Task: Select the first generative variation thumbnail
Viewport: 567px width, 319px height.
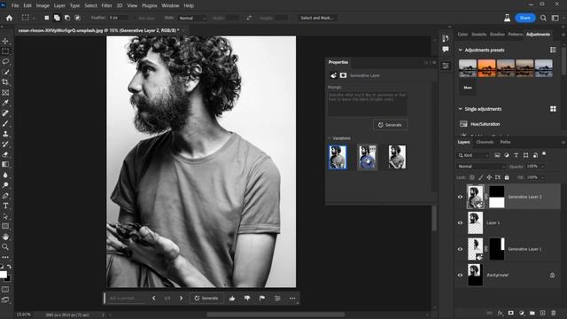Action: tap(338, 157)
